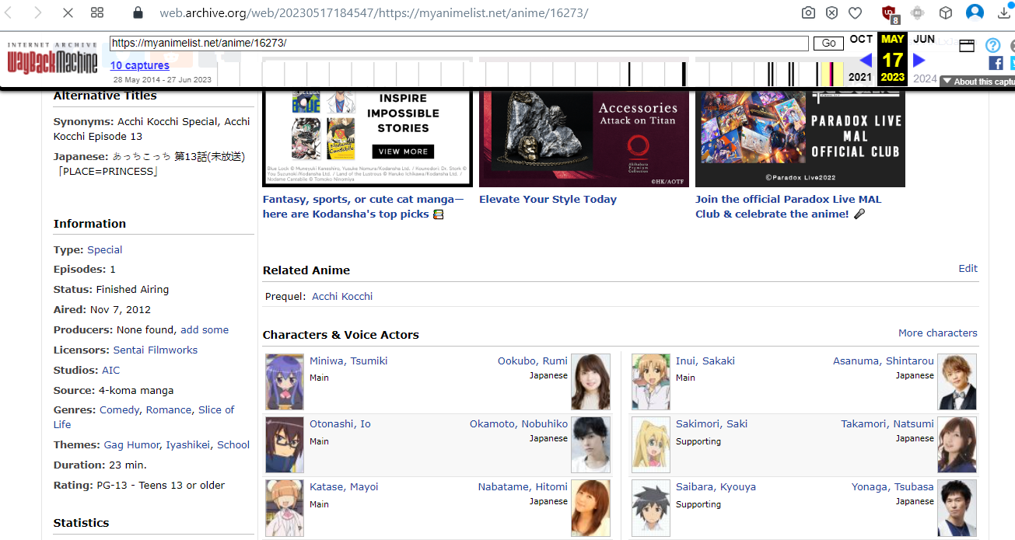Viewport: 1015px width, 540px height.
Task: Open the browser profile avatar
Action: (975, 13)
